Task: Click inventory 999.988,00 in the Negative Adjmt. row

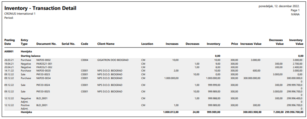Action: pyautogui.click(x=214, y=98)
